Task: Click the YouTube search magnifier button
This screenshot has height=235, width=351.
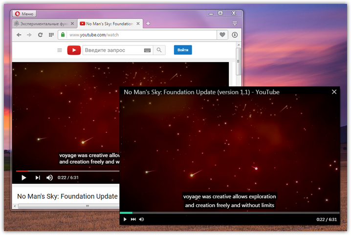Action: (x=159, y=50)
